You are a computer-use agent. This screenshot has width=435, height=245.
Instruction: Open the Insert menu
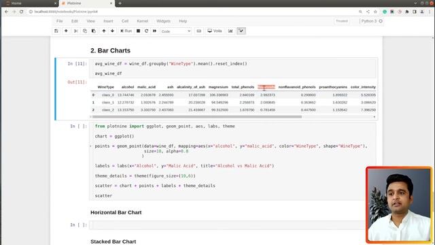click(x=108, y=21)
